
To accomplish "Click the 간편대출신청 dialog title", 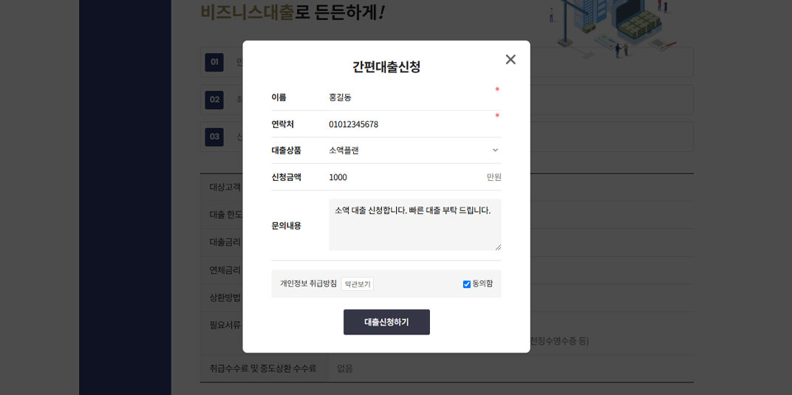I will pos(386,66).
